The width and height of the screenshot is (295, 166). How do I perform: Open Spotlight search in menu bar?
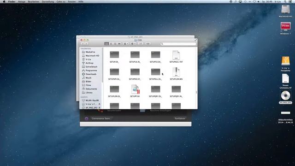point(285,1)
